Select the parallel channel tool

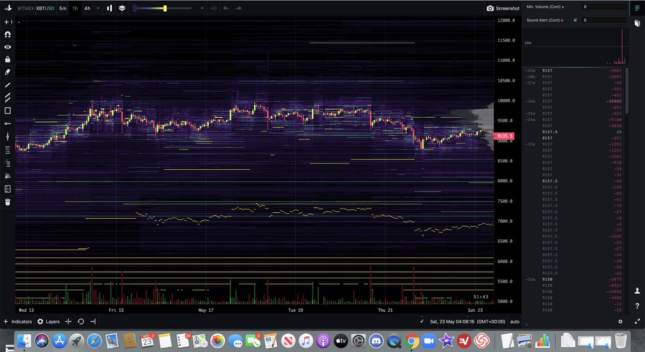[x=8, y=98]
